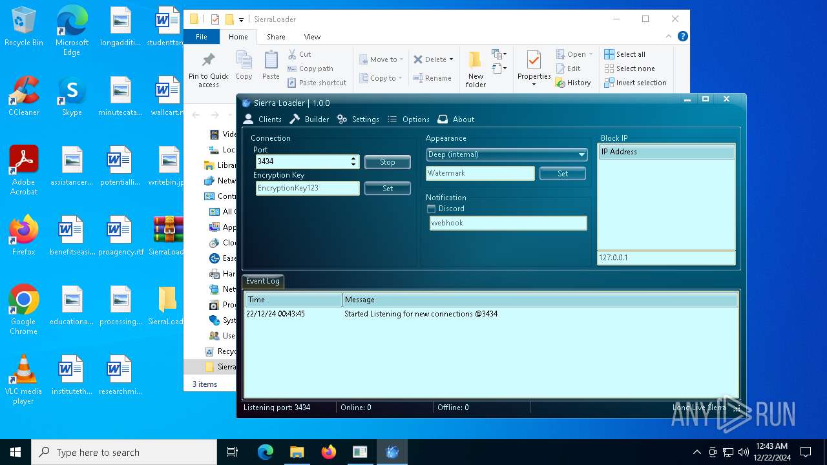Click the Block IP address entry field
827x465 pixels.
tap(666, 258)
